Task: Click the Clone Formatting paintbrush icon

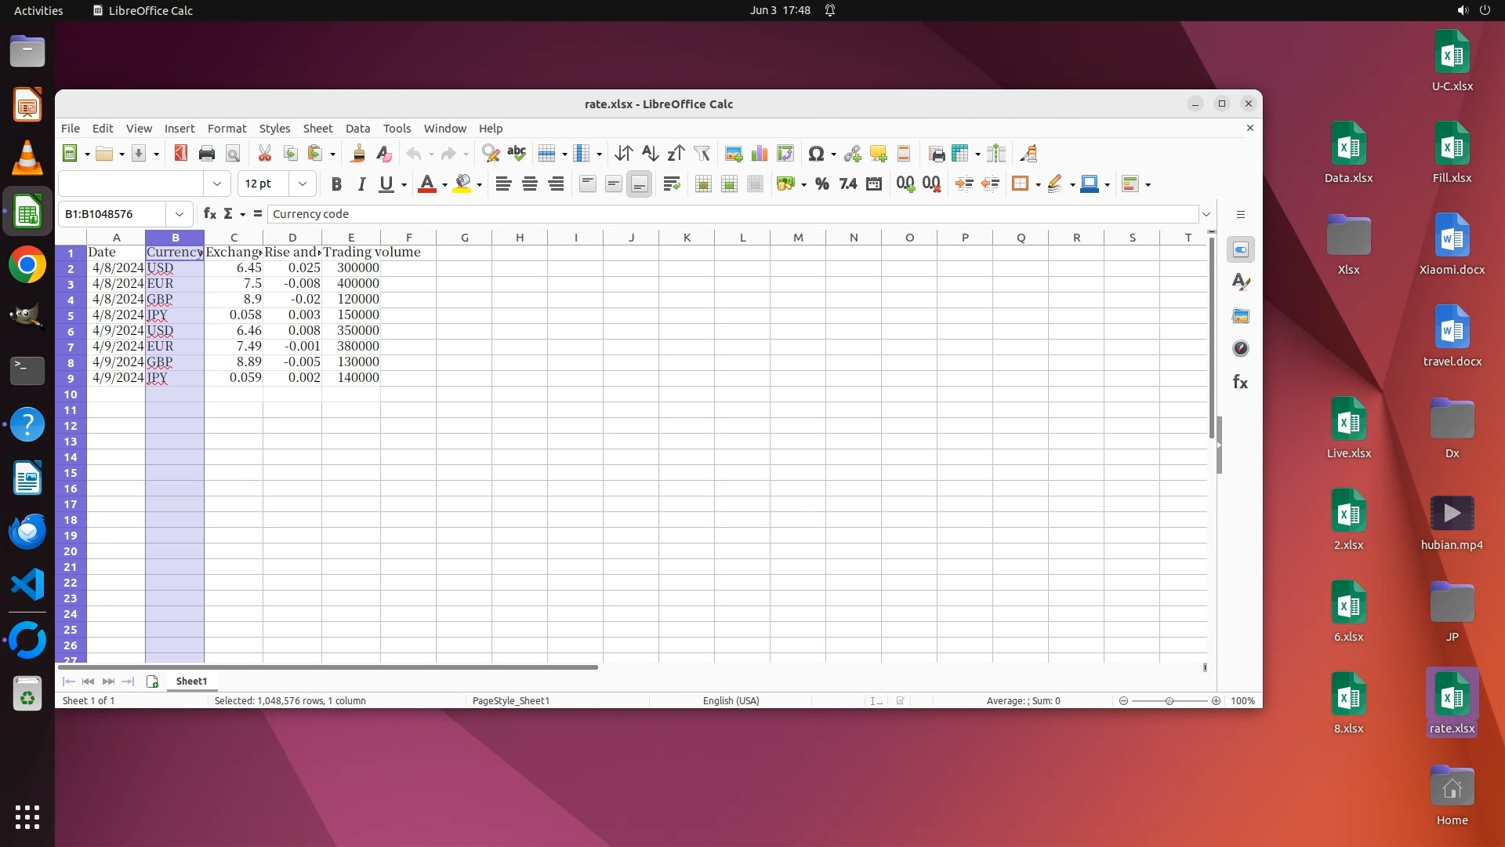Action: (357, 154)
